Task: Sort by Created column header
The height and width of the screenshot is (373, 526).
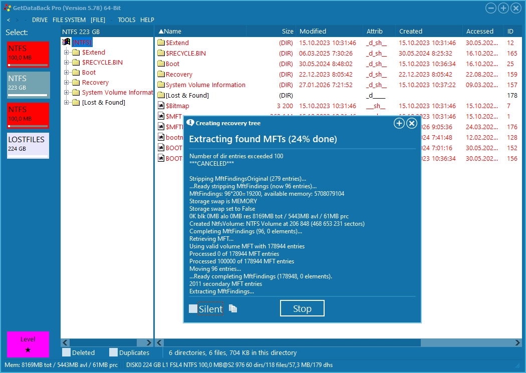Action: 428,31
